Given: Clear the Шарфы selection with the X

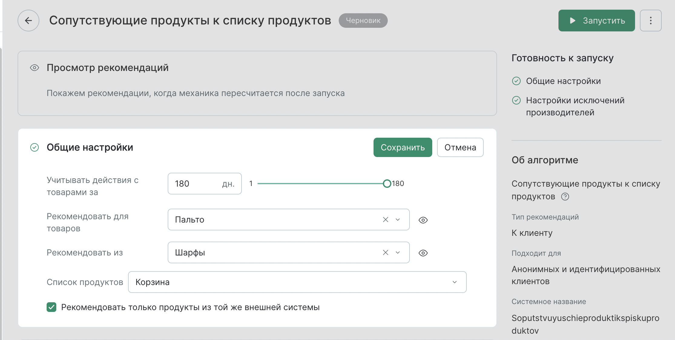Looking at the screenshot, I should [x=385, y=252].
